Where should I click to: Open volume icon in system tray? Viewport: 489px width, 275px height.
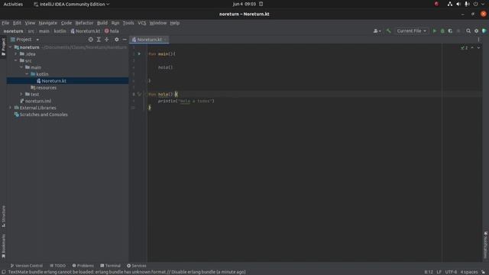(458, 4)
